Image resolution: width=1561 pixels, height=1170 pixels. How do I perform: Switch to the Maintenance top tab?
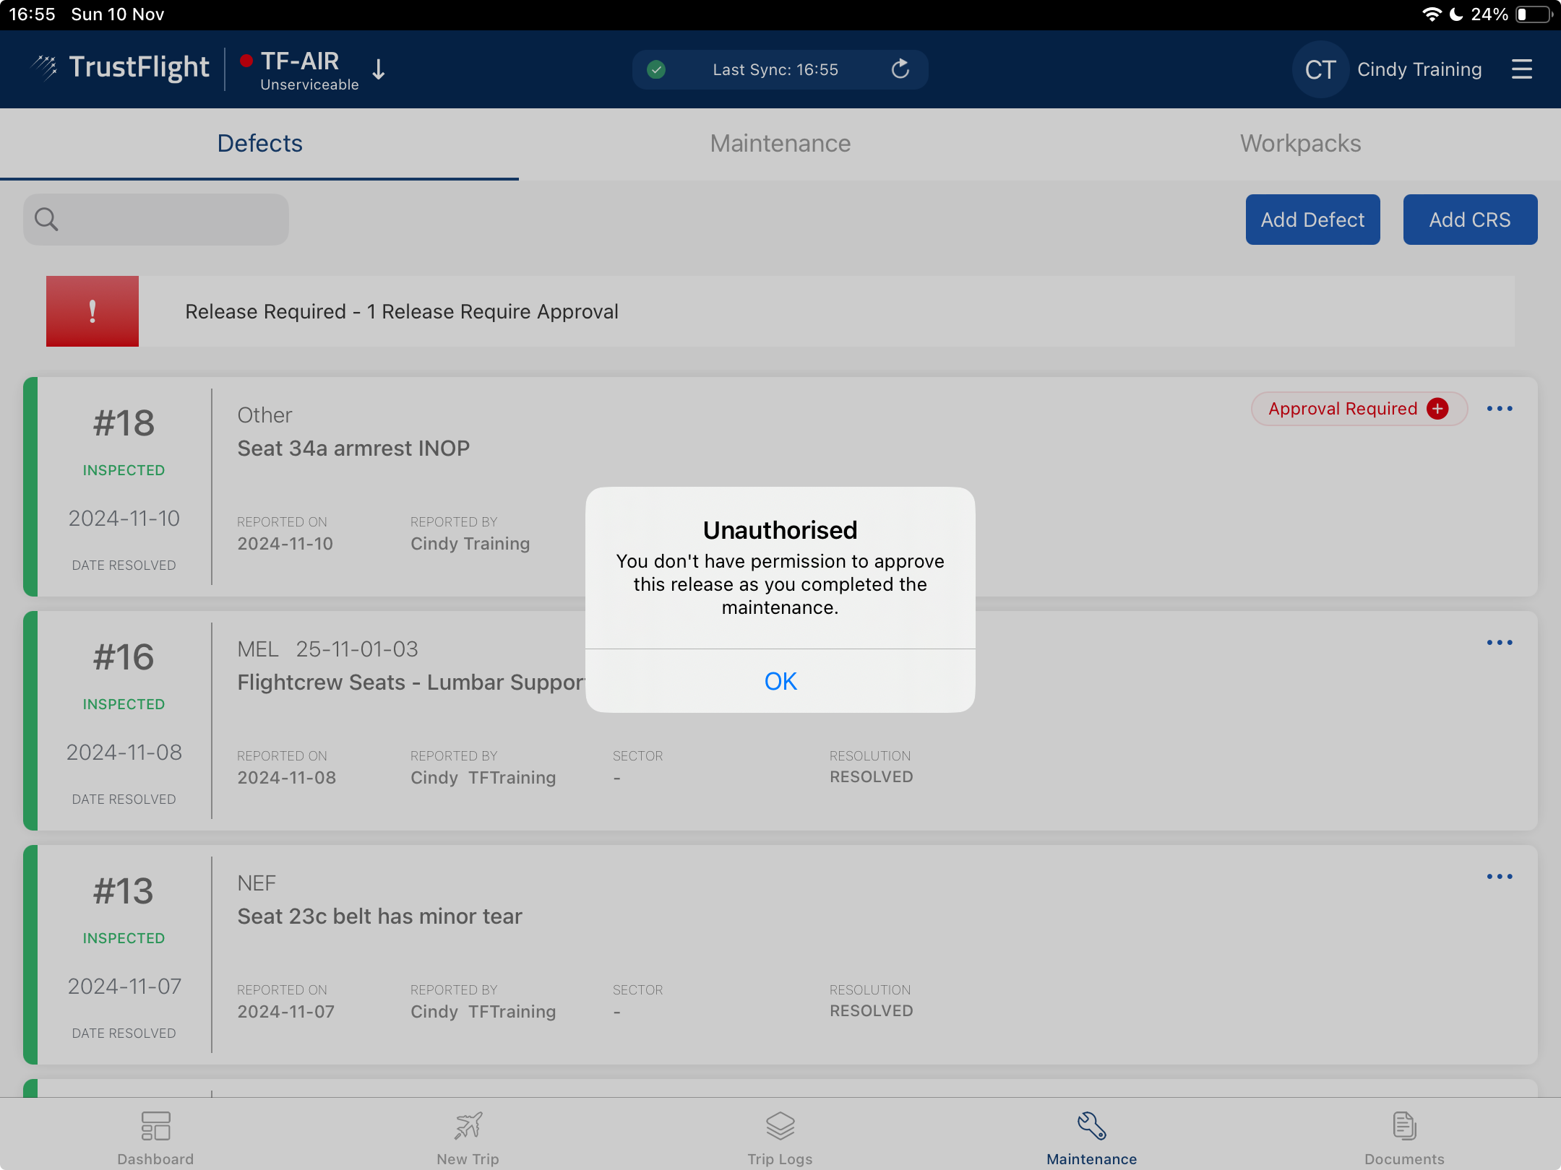[x=780, y=144]
